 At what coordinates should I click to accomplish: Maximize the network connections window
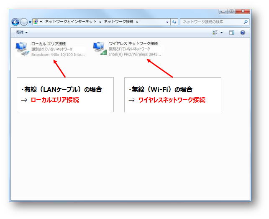coord(231,11)
